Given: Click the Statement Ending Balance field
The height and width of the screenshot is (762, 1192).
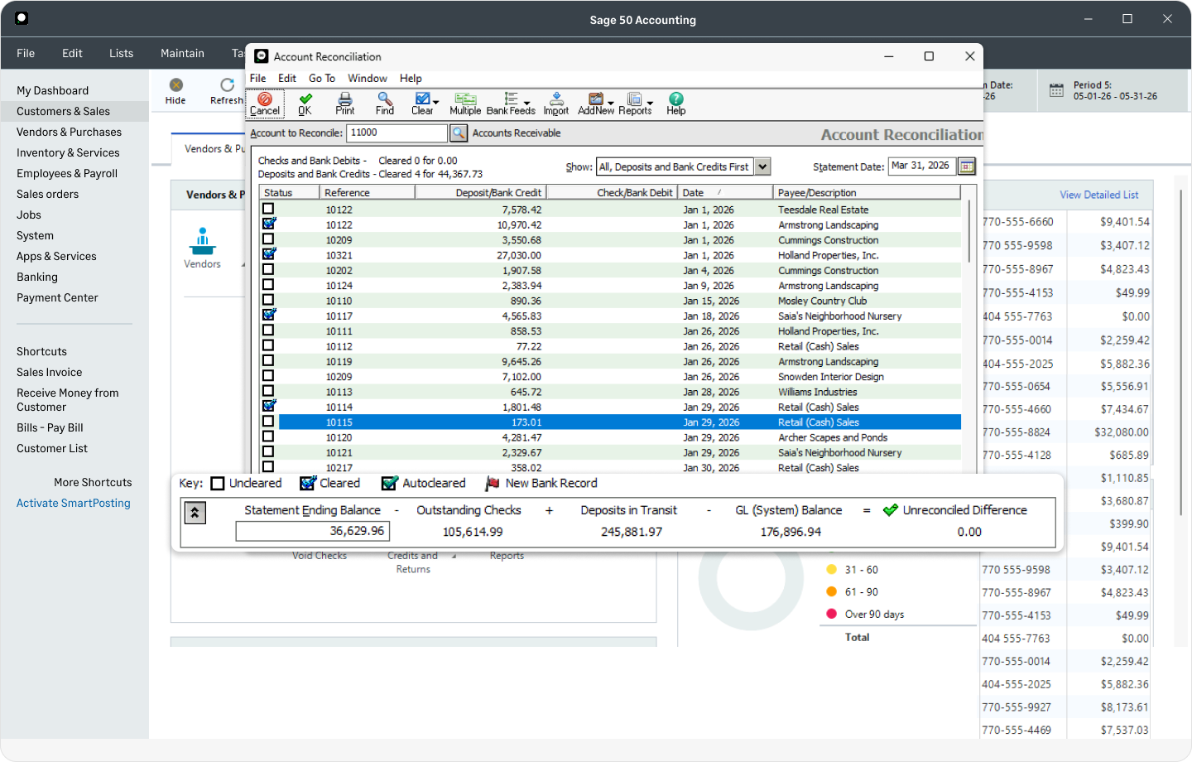Looking at the screenshot, I should [x=313, y=531].
